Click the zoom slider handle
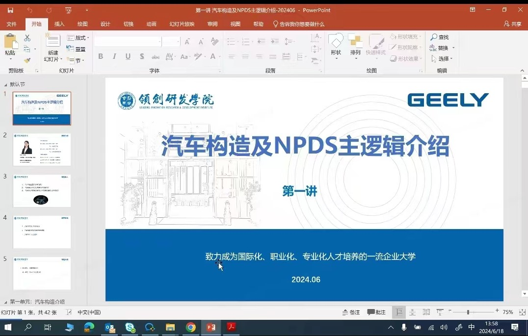The height and width of the screenshot is (336, 528). [468, 312]
